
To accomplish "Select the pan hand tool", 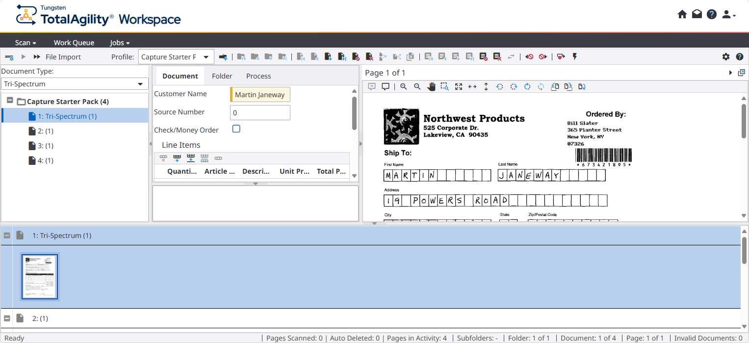I will (x=432, y=86).
